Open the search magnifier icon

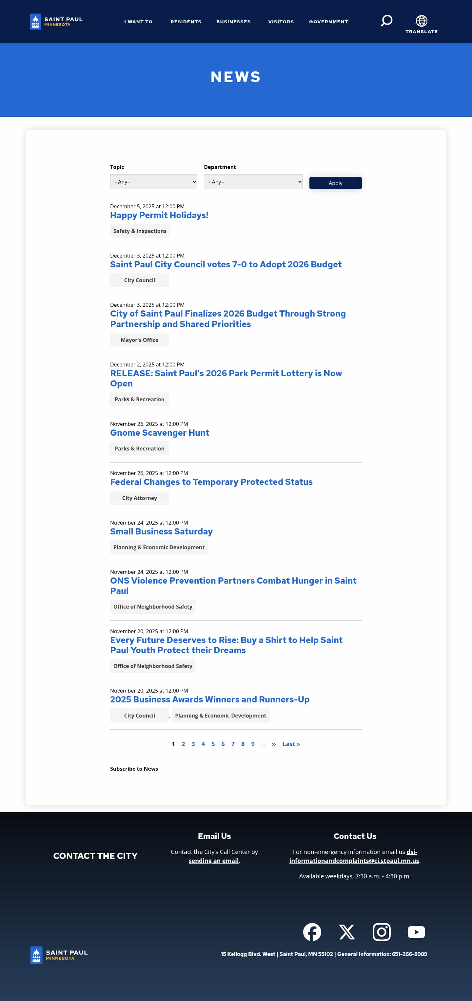click(386, 21)
